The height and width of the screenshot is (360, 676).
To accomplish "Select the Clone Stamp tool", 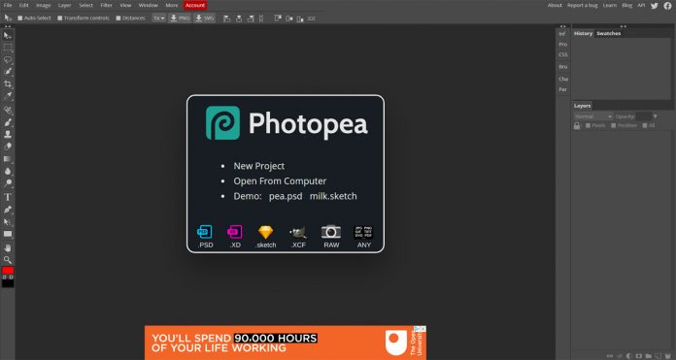I will point(8,134).
